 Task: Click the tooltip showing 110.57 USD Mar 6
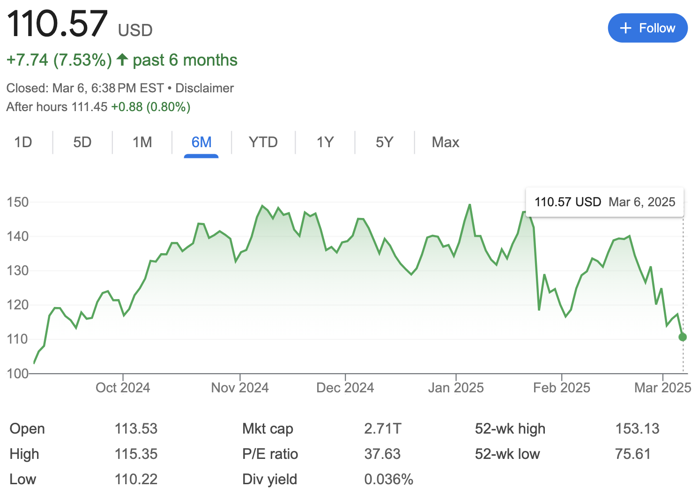click(604, 202)
